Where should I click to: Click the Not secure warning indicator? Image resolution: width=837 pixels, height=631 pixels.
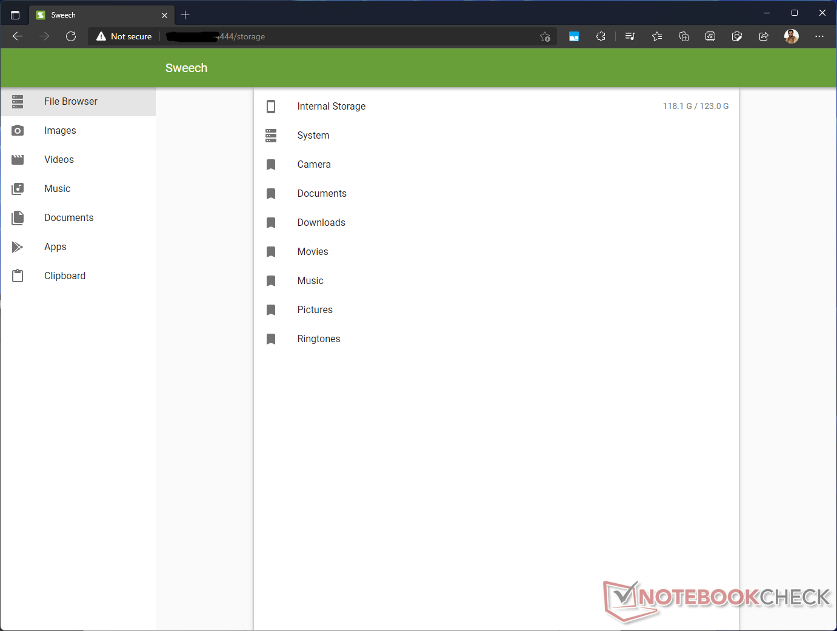pyautogui.click(x=124, y=36)
